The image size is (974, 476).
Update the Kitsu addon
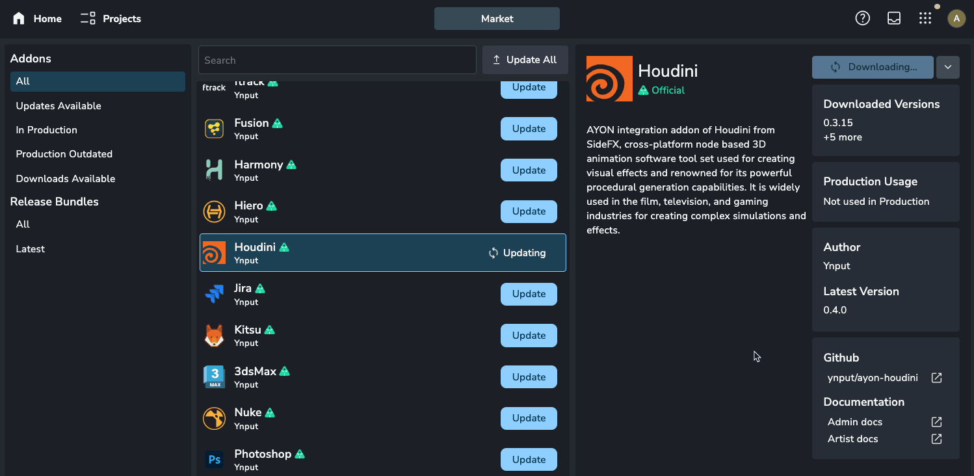[529, 336]
